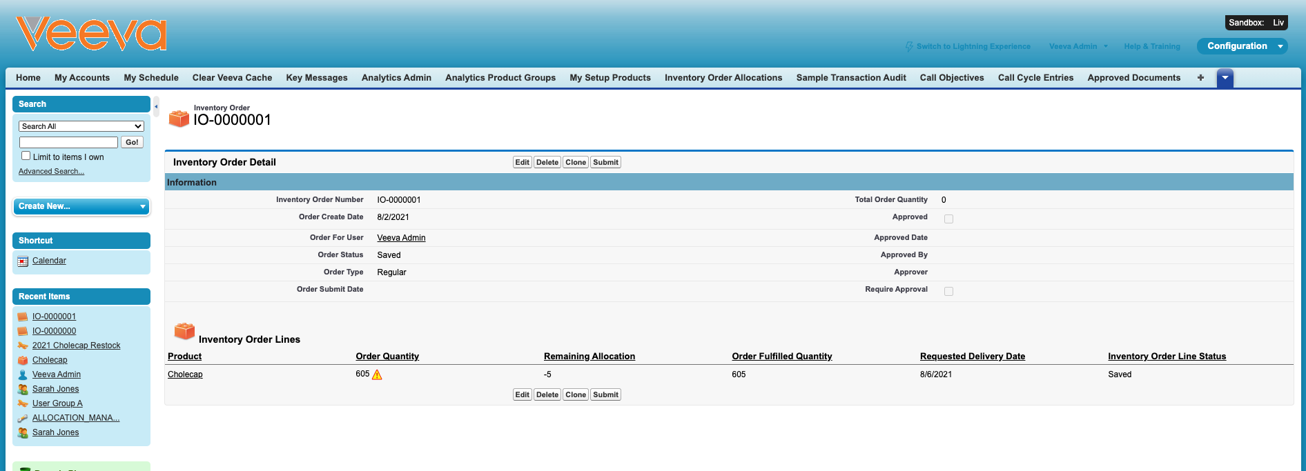1306x471 pixels.
Task: Click the warning icon beside Order Quantity 605
Action: point(377,374)
